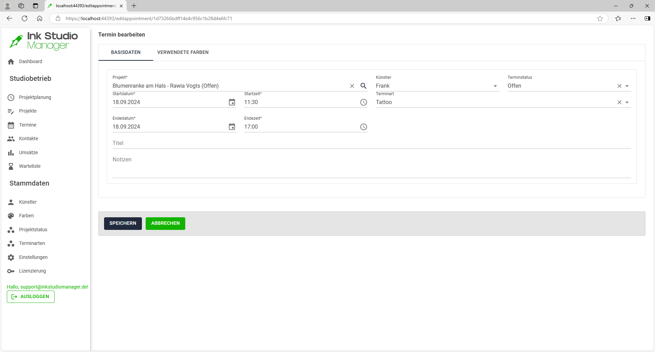Click the Kontakte people icon
The image size is (655, 352).
click(11, 139)
